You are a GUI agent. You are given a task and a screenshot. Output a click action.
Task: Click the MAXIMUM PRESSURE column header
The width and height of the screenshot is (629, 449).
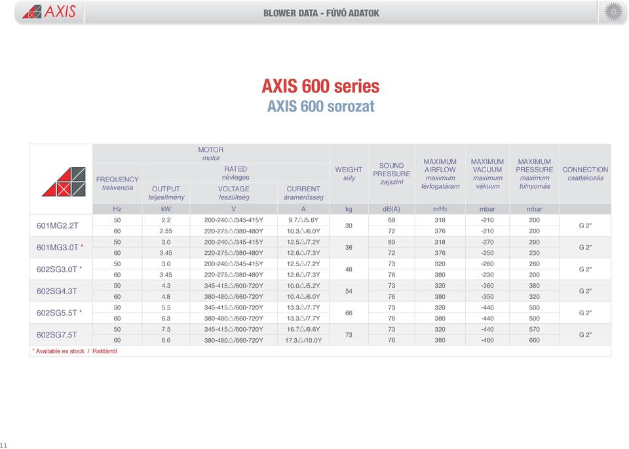point(535,174)
